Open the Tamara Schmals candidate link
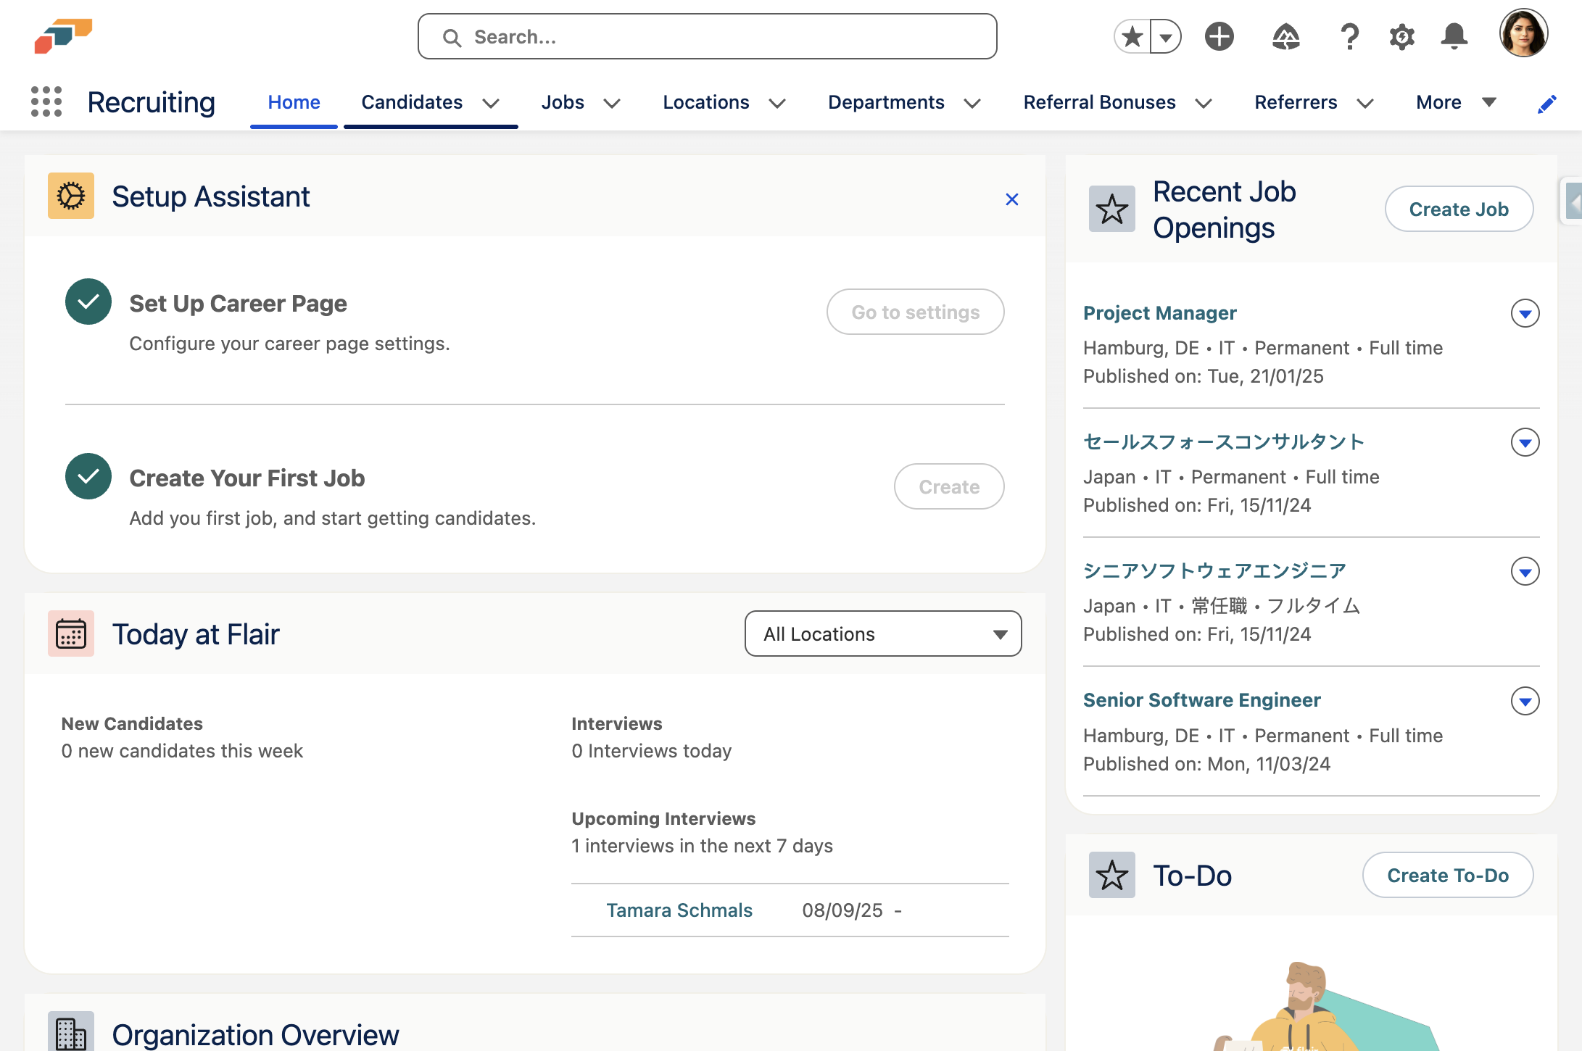 click(679, 910)
